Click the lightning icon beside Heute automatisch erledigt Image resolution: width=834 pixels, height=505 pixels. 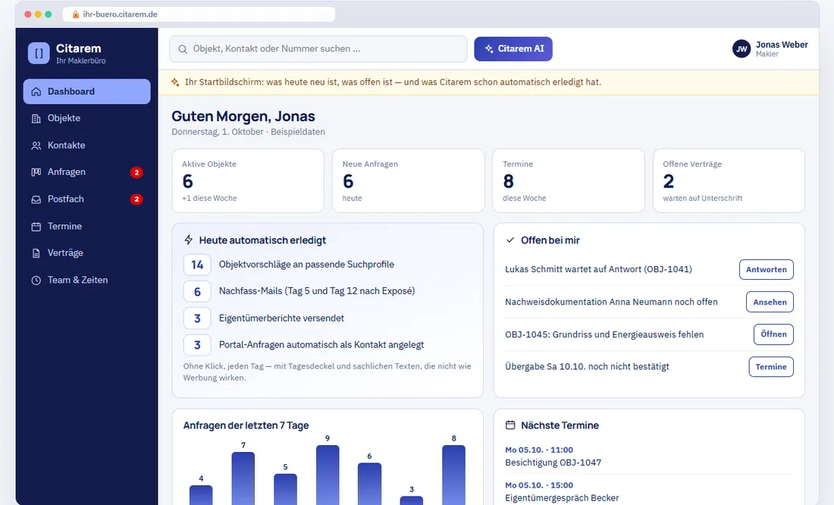point(188,240)
